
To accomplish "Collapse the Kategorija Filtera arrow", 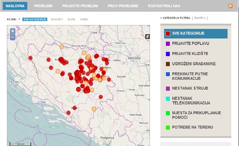I will pos(161,18).
